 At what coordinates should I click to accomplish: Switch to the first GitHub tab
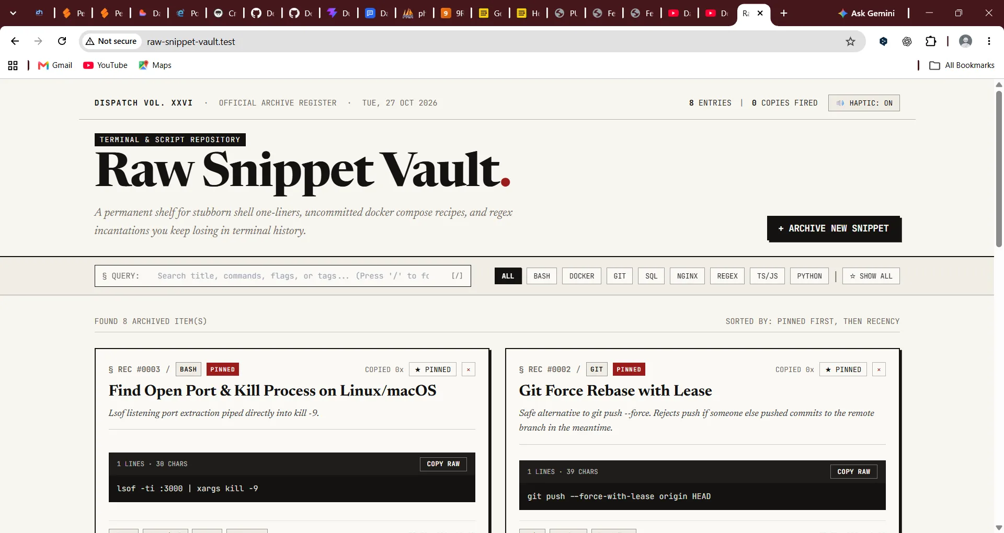click(263, 13)
